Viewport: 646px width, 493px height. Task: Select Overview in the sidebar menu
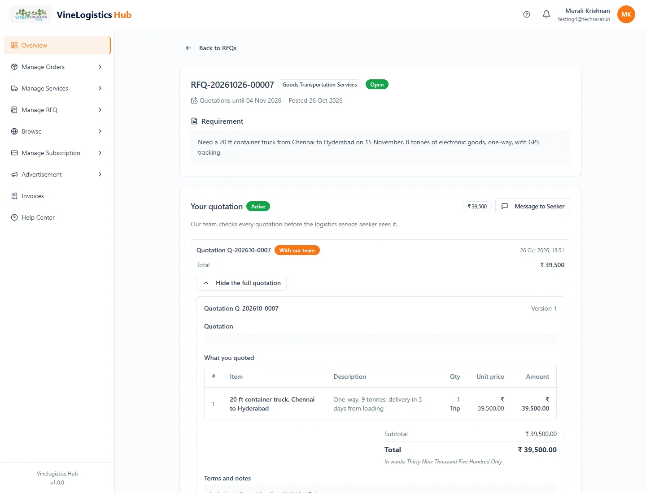(57, 45)
